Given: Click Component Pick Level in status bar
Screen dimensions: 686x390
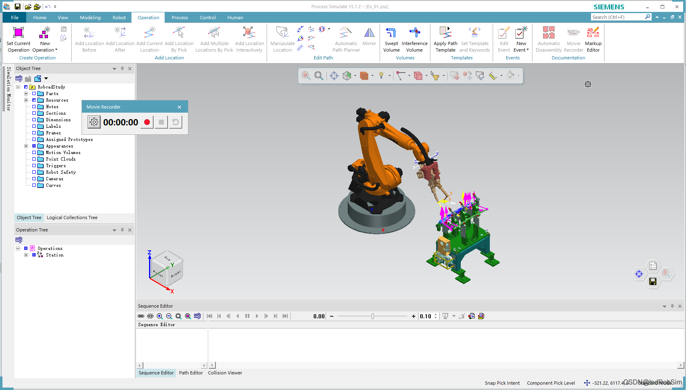Looking at the screenshot, I should coord(551,383).
